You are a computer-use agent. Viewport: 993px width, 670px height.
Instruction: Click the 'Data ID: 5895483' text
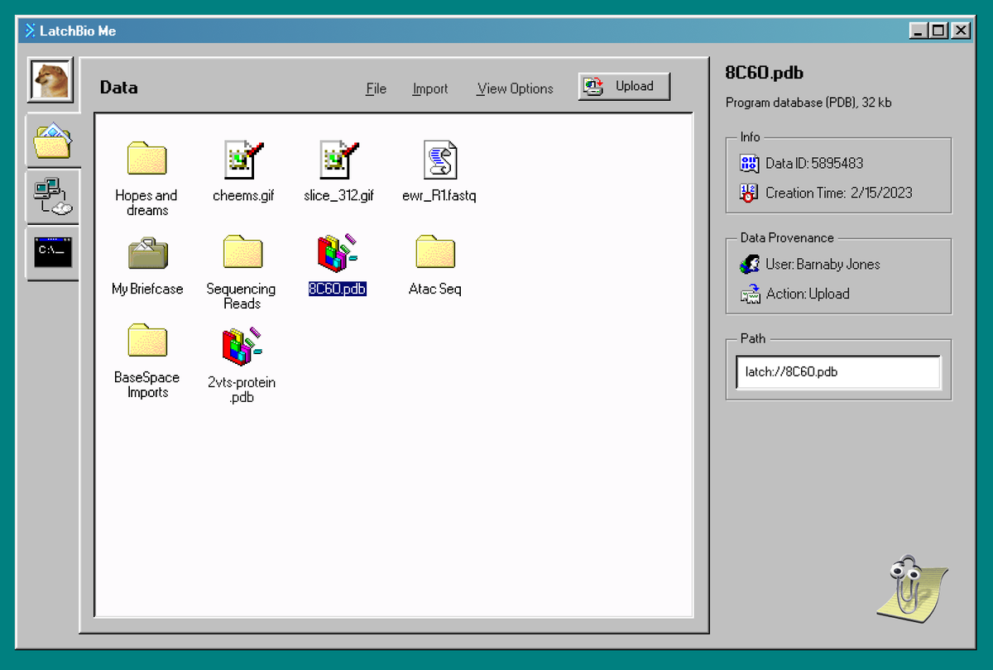pos(814,163)
